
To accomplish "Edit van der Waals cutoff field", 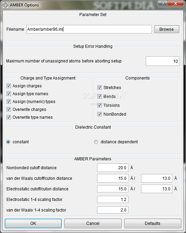I will pyautogui.click(x=113, y=178).
